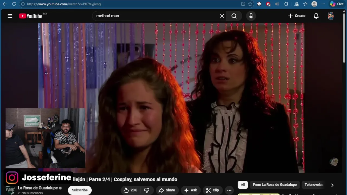The height and width of the screenshot is (195, 347).
Task: Open the La Rosa de Guadalupe channel avatar
Action: click(10, 190)
